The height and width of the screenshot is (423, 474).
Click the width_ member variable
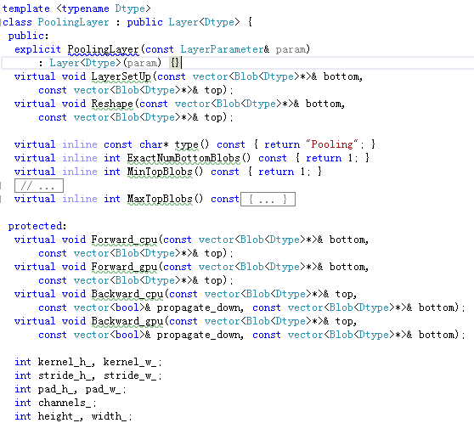click(109, 416)
